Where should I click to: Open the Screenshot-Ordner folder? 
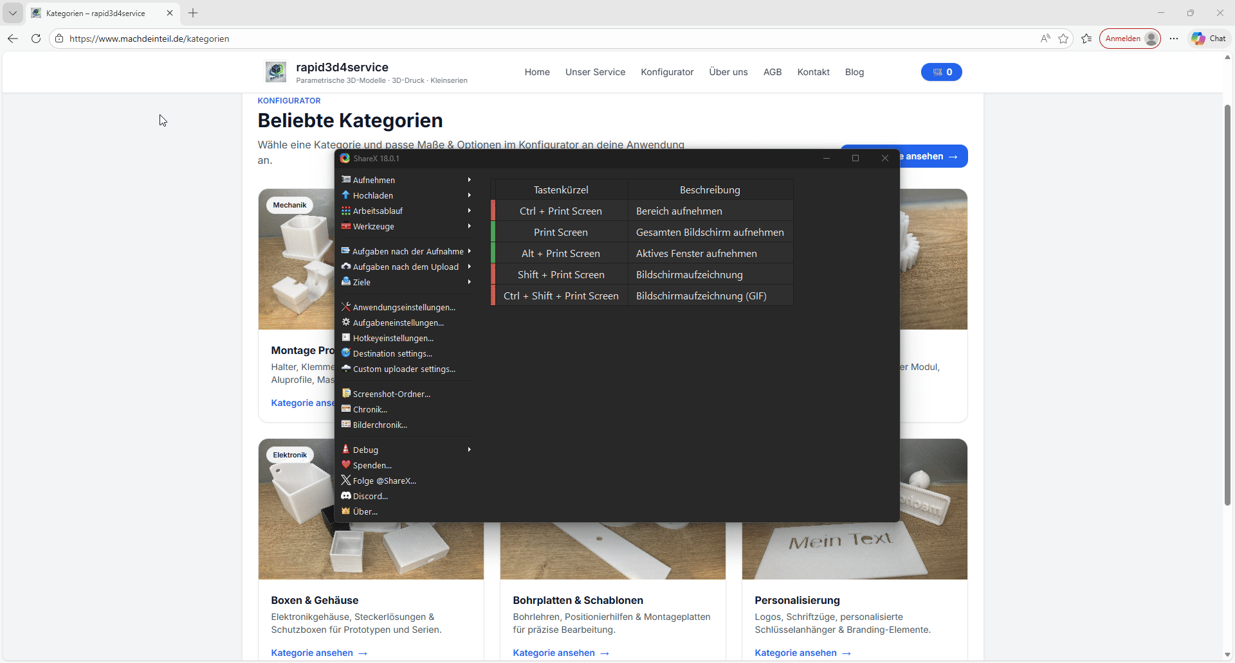point(391,394)
